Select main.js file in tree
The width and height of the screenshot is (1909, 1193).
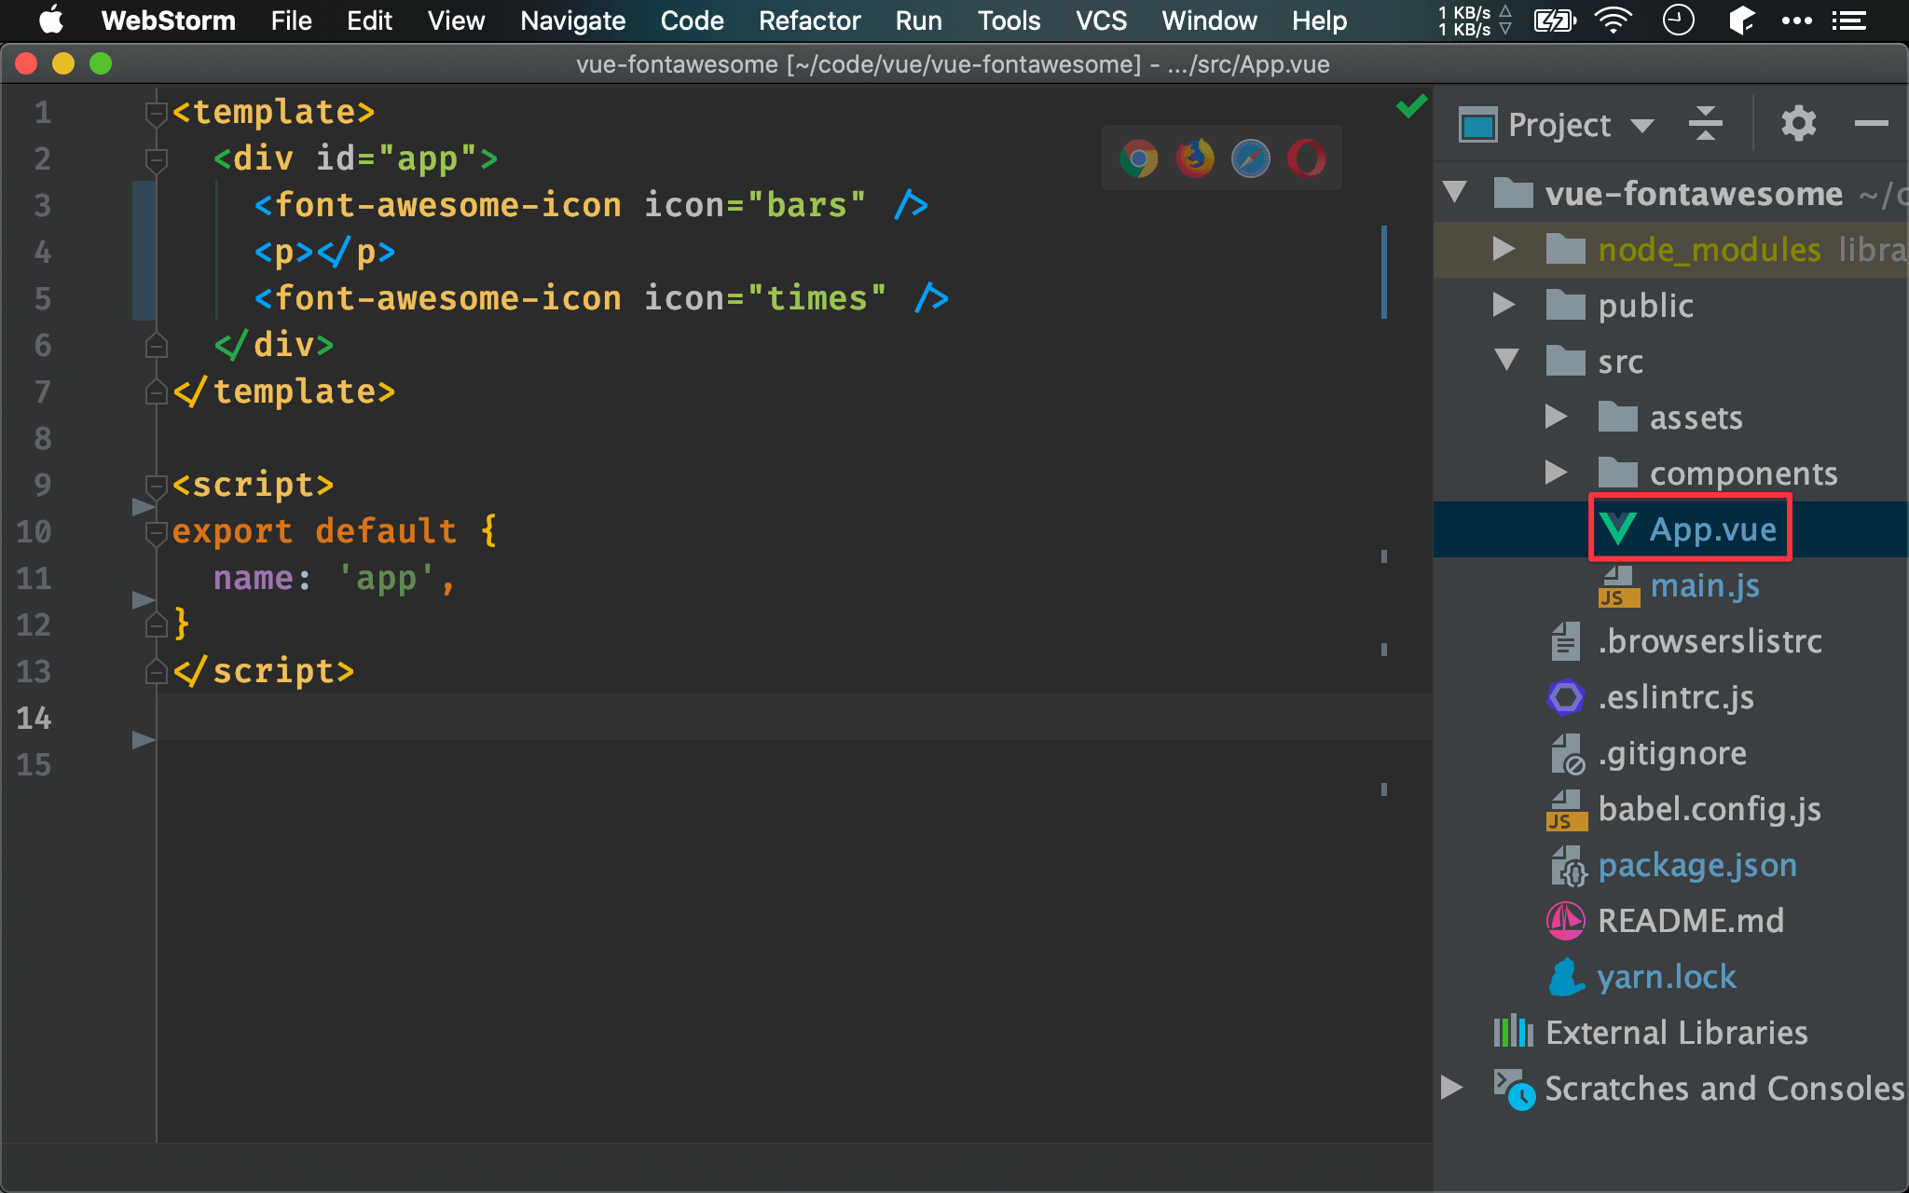click(1705, 585)
